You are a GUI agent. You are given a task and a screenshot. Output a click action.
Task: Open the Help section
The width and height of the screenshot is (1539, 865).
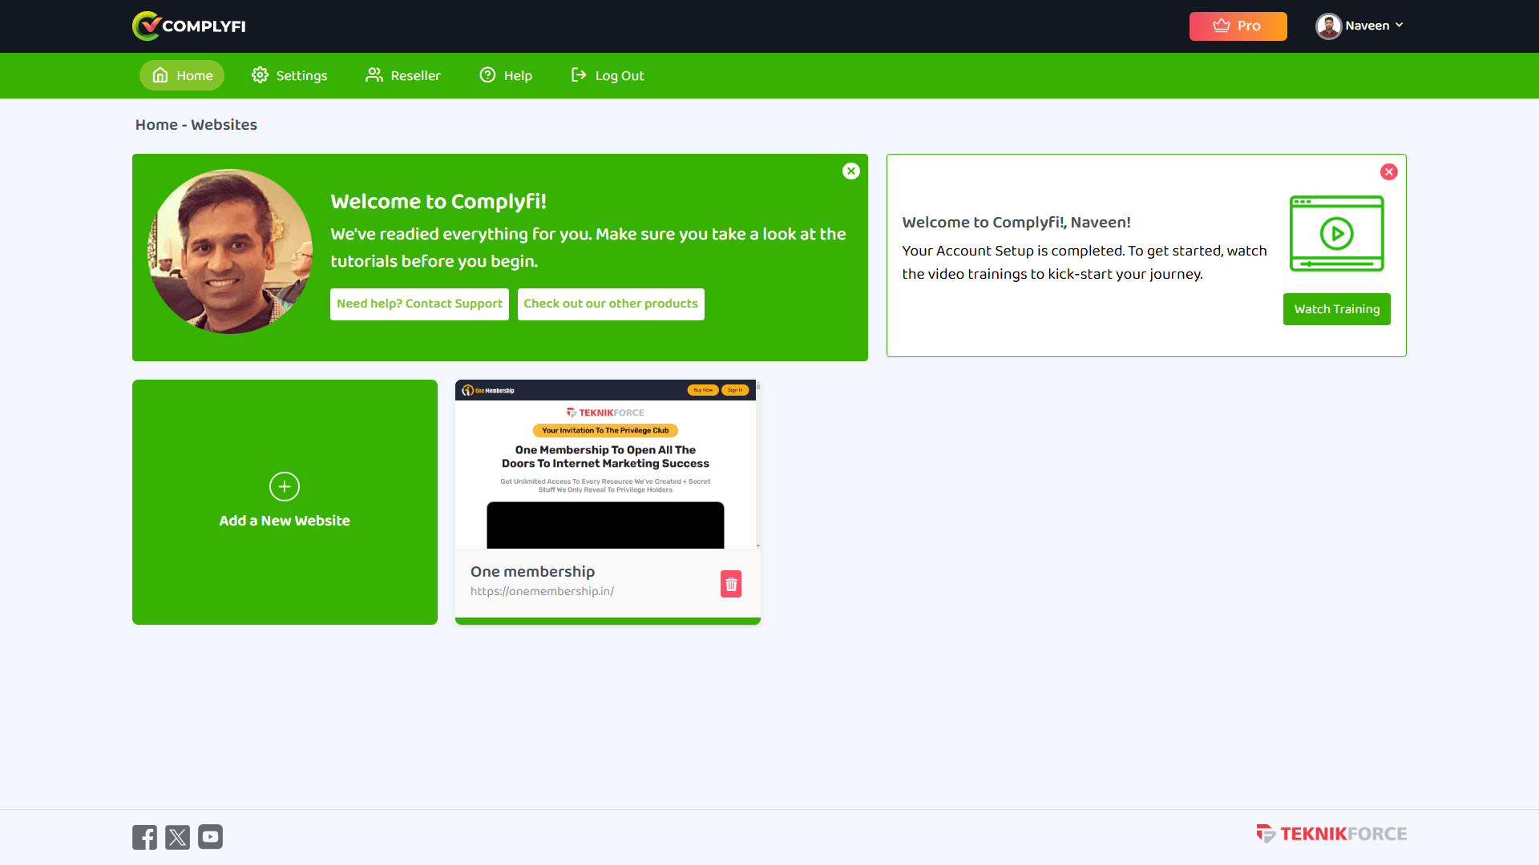pyautogui.click(x=506, y=75)
